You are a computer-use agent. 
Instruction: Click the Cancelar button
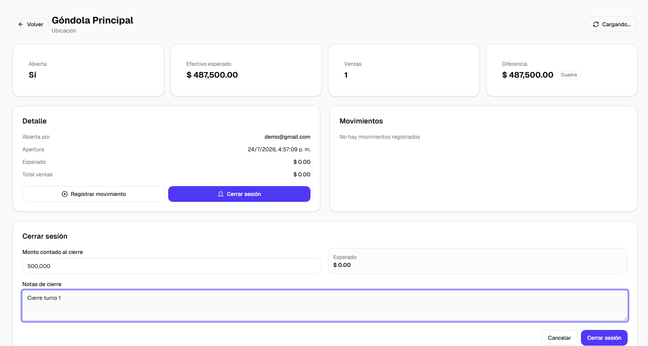coord(559,338)
